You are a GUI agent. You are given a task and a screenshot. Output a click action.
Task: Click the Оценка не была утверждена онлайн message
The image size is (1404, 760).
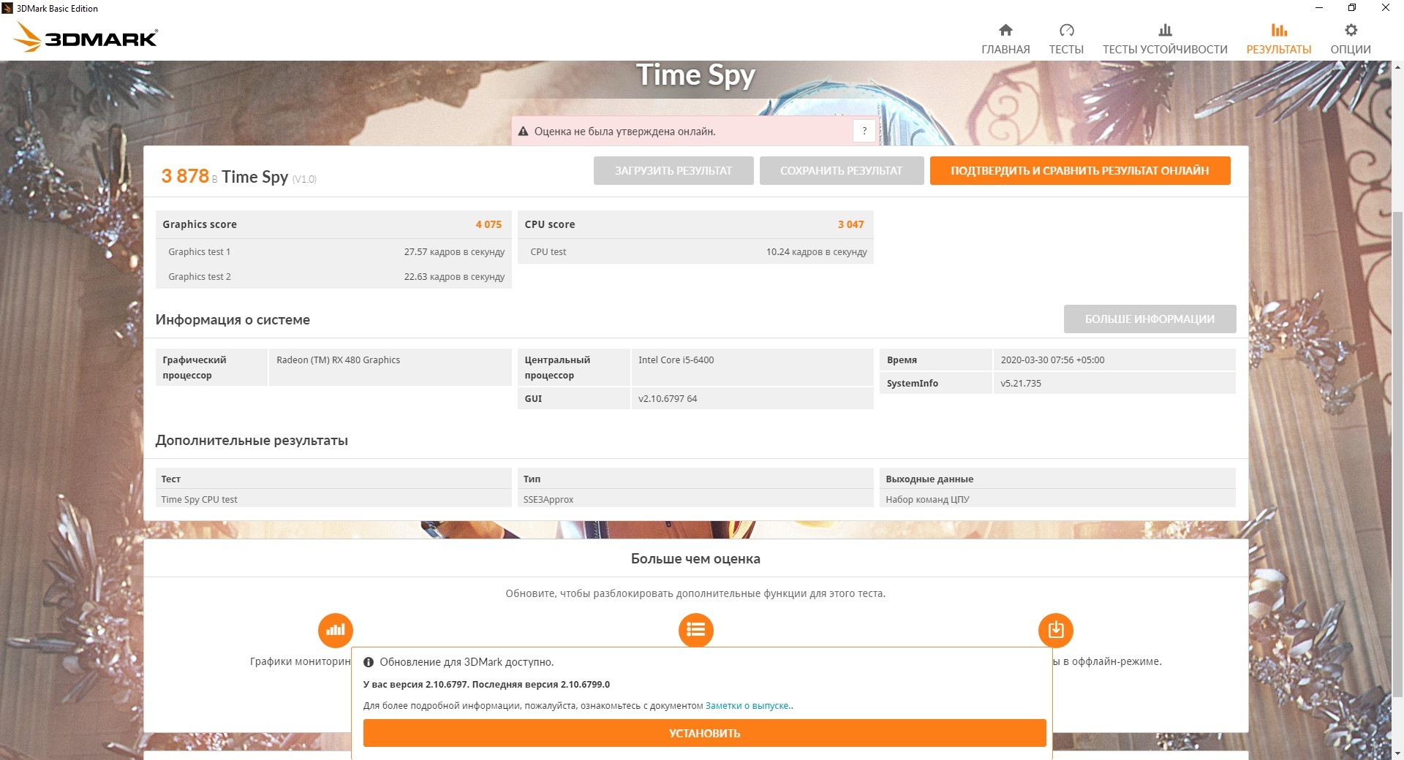[624, 132]
